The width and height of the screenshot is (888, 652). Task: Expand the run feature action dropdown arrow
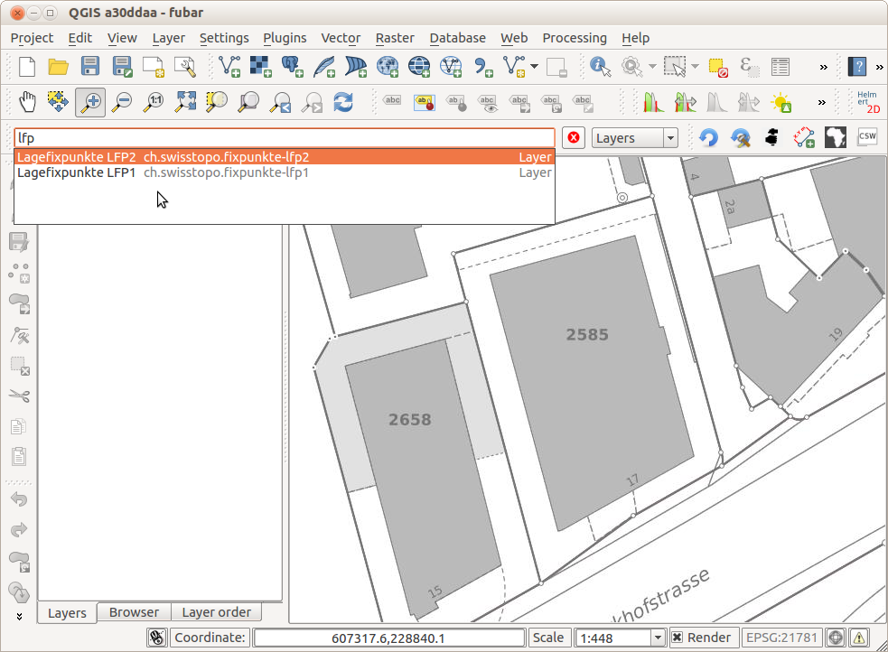click(x=652, y=67)
